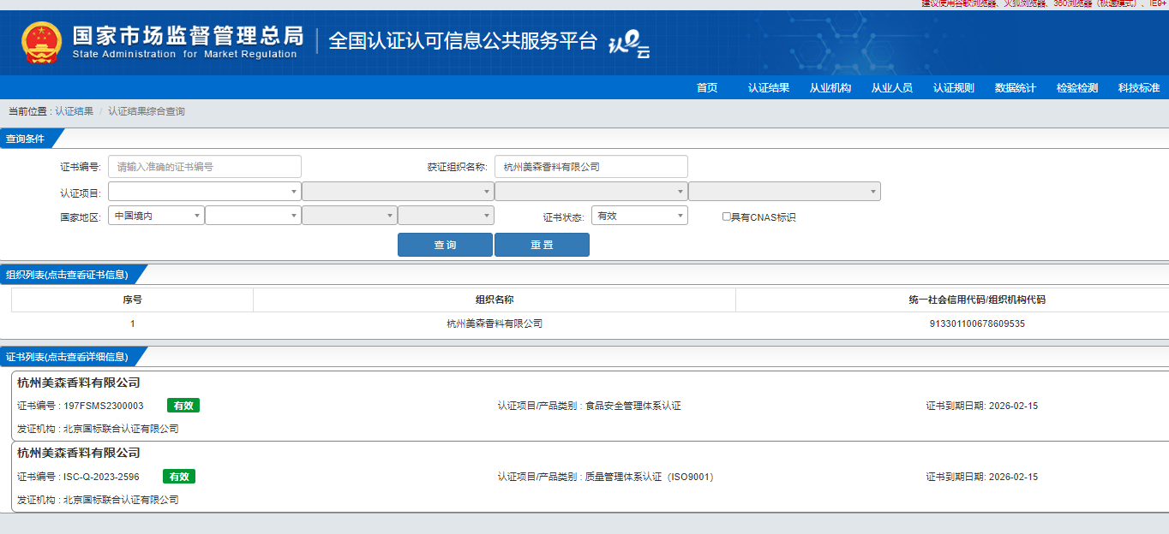Click the 证书编号 input field
1169x534 pixels.
click(x=205, y=167)
